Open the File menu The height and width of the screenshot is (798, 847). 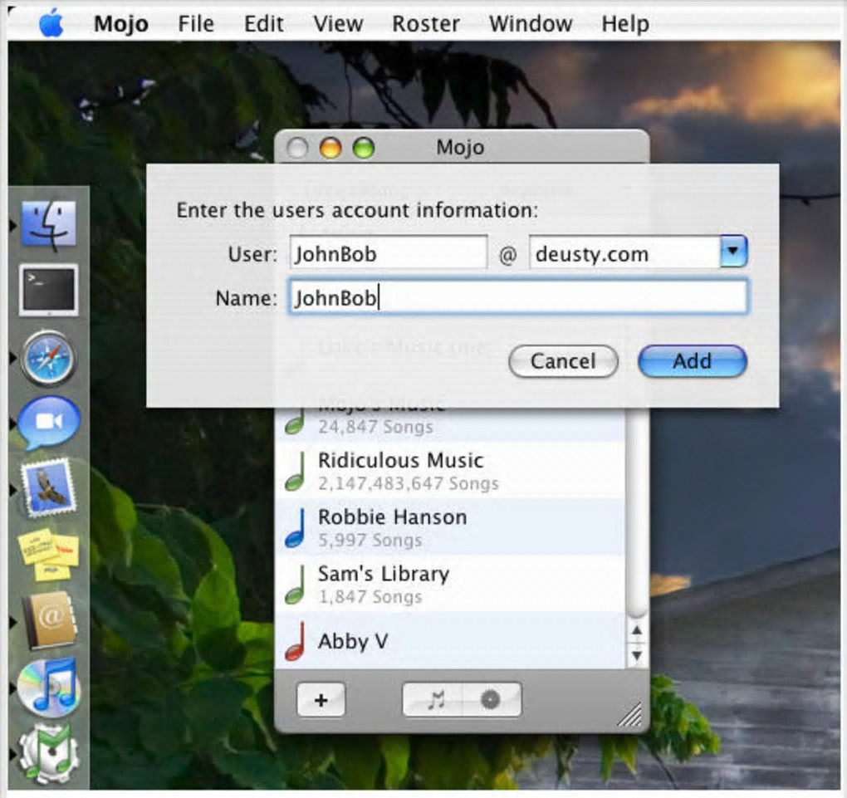point(196,24)
